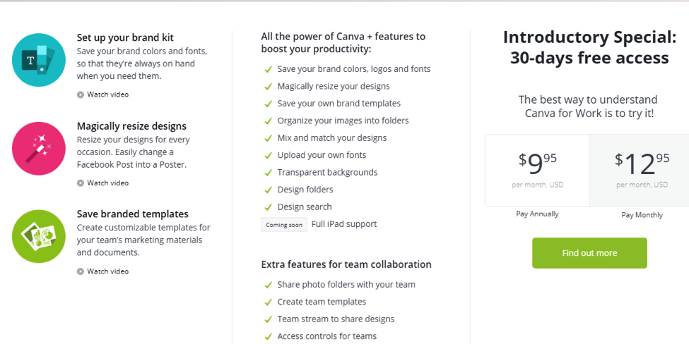Click the Full iPad support text
The height and width of the screenshot is (344, 689).
pos(344,224)
